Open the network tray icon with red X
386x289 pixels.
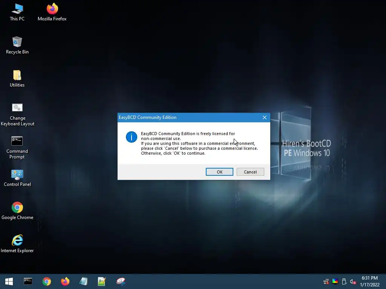(326, 281)
